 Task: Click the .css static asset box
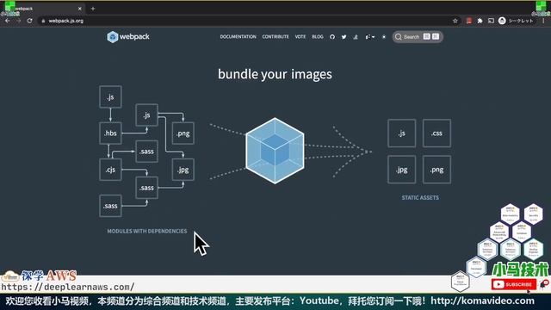436,133
